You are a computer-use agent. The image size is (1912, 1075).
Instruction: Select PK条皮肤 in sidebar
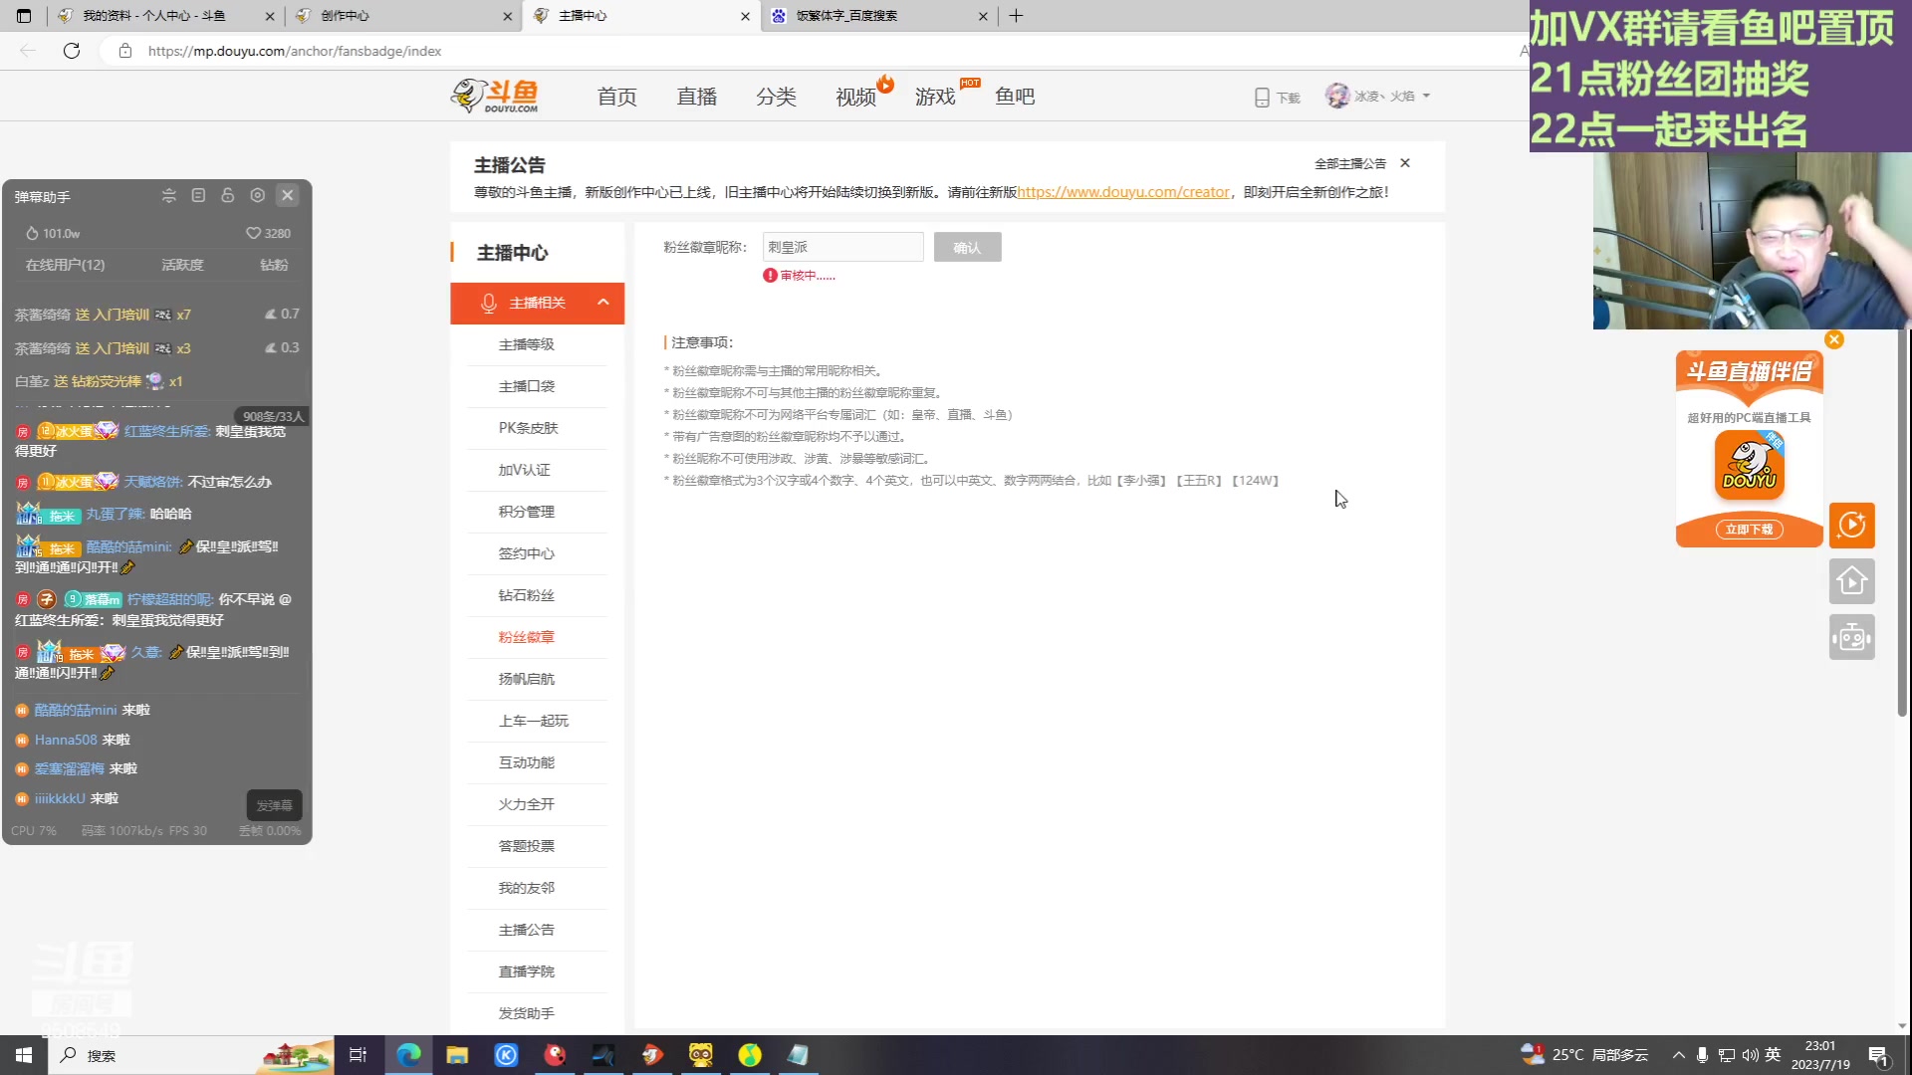tap(528, 428)
